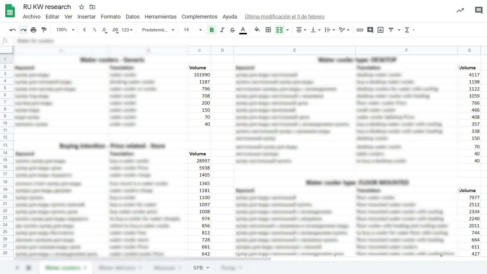Print the spreadsheet via printer icon

click(33, 30)
